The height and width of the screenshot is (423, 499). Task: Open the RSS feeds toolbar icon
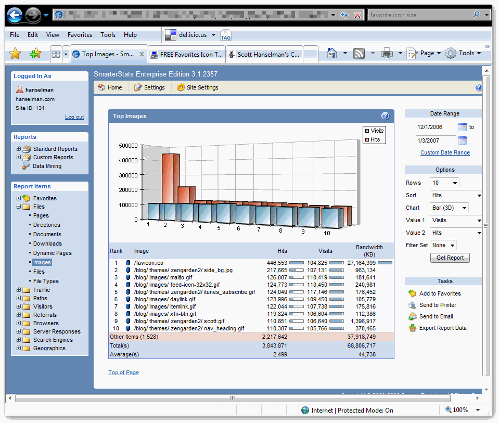359,53
